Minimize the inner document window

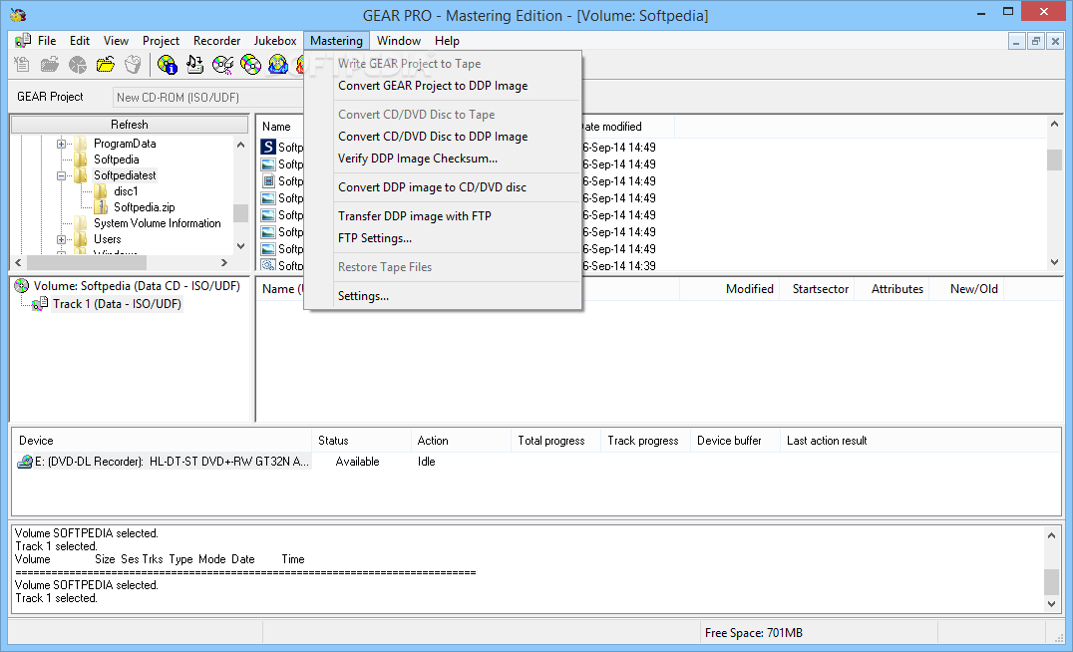click(1016, 42)
